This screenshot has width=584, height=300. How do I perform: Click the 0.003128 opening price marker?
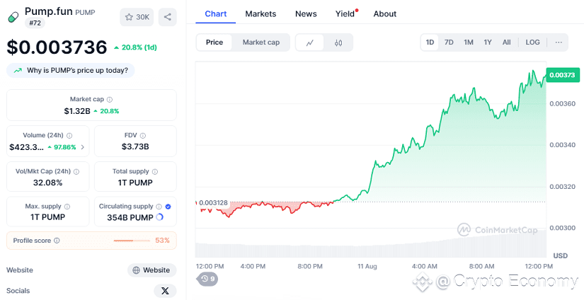tap(213, 203)
